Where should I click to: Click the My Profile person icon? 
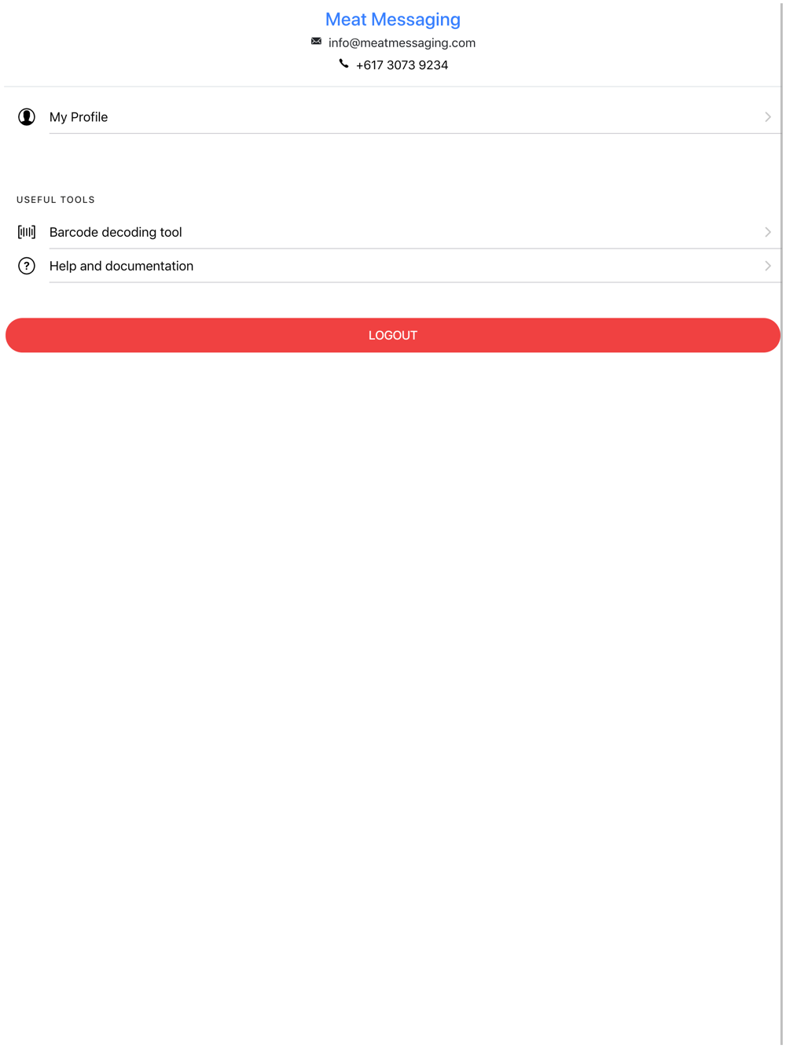(x=27, y=117)
